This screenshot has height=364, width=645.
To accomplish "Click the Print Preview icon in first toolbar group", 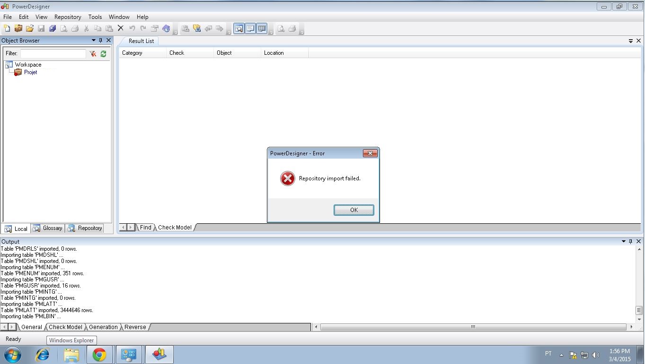I will point(63,28).
